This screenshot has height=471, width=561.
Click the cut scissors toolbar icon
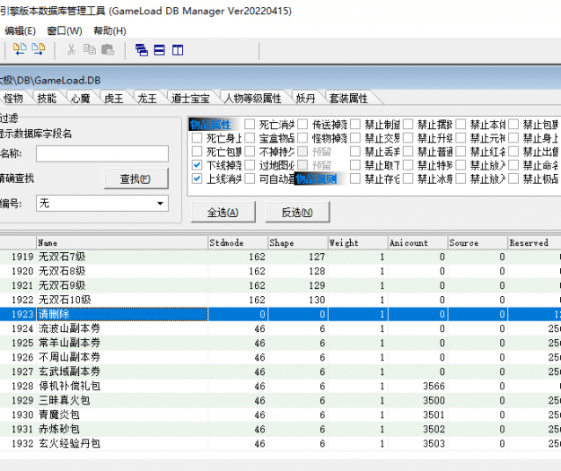point(70,50)
